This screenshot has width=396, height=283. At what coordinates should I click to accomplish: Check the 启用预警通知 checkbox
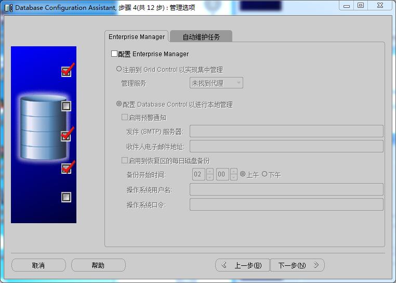(x=125, y=117)
